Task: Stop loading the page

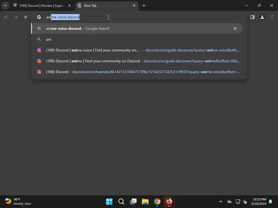Action: tap(26, 17)
